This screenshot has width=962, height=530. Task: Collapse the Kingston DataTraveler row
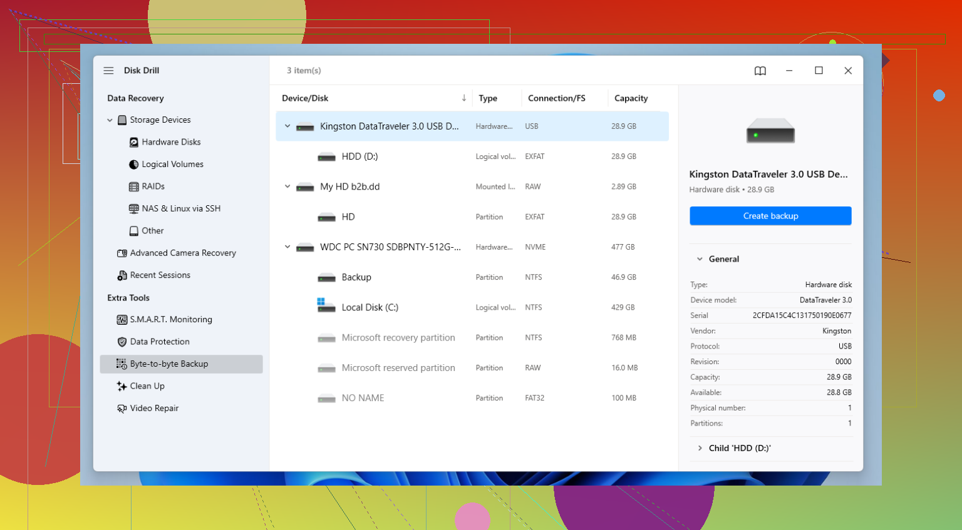[x=287, y=126]
